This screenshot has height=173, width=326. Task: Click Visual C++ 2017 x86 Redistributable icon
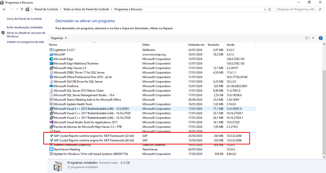(51, 118)
